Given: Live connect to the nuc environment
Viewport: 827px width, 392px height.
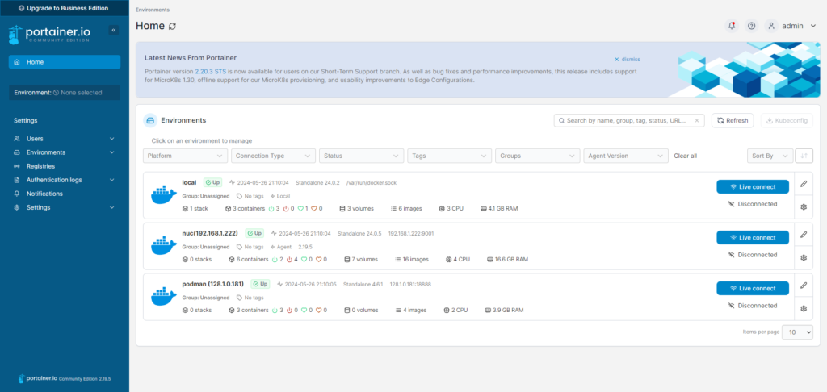Looking at the screenshot, I should point(753,238).
